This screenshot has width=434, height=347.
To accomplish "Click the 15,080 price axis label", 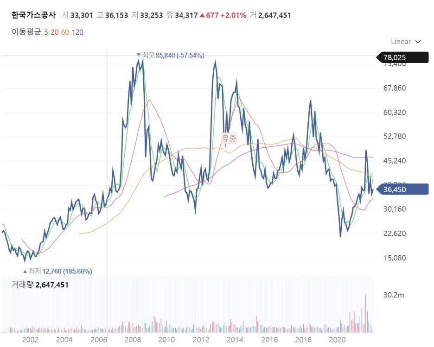I will tap(395, 258).
